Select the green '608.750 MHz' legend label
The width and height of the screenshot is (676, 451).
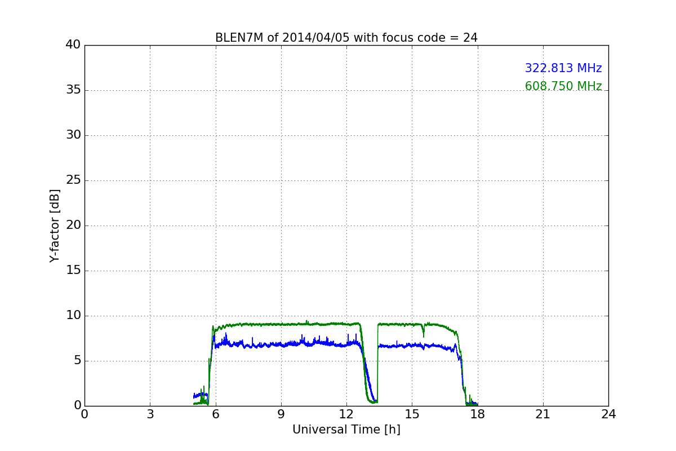(x=563, y=86)
